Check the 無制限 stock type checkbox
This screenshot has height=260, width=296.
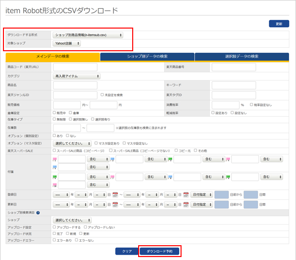[x=54, y=119]
